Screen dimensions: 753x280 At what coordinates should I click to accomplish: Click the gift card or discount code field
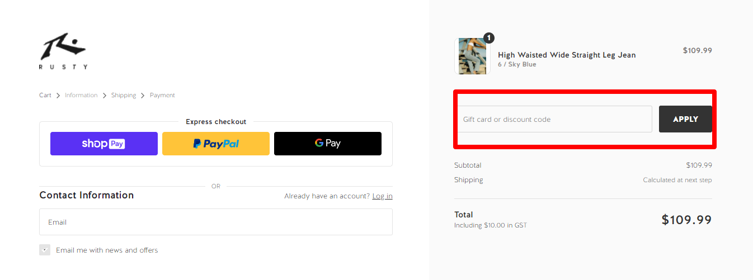pos(554,119)
